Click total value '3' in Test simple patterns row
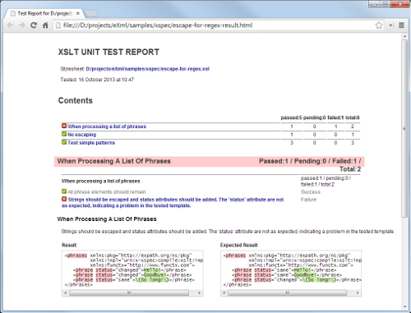The height and width of the screenshot is (313, 411). click(353, 143)
